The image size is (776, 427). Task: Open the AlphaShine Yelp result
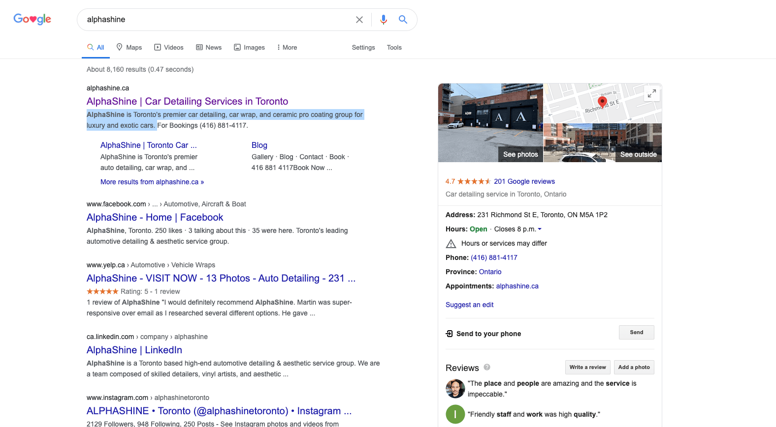point(221,278)
